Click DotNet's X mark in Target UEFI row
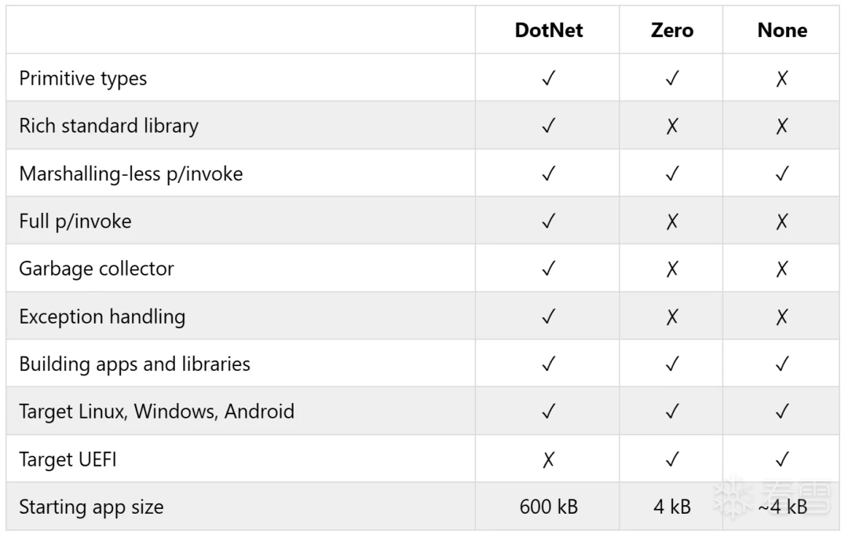 click(x=548, y=460)
